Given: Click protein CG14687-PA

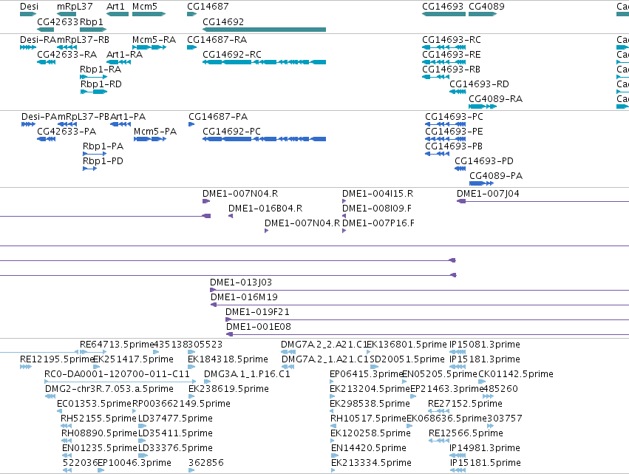Looking at the screenshot, I should [x=191, y=124].
